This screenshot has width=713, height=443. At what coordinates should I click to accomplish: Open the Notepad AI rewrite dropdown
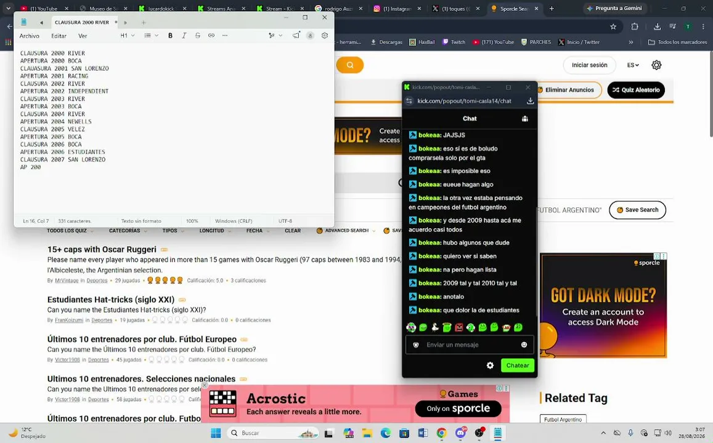click(275, 36)
